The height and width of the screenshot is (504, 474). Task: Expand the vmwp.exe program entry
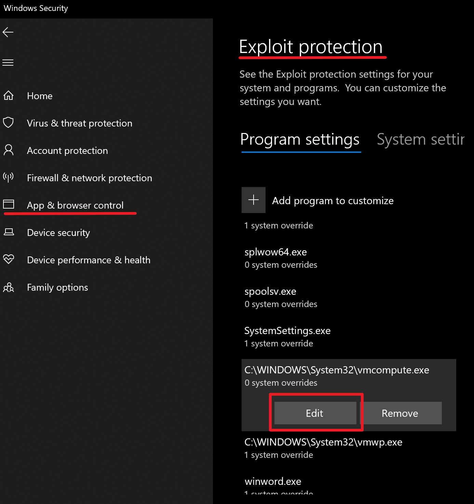[x=323, y=448]
